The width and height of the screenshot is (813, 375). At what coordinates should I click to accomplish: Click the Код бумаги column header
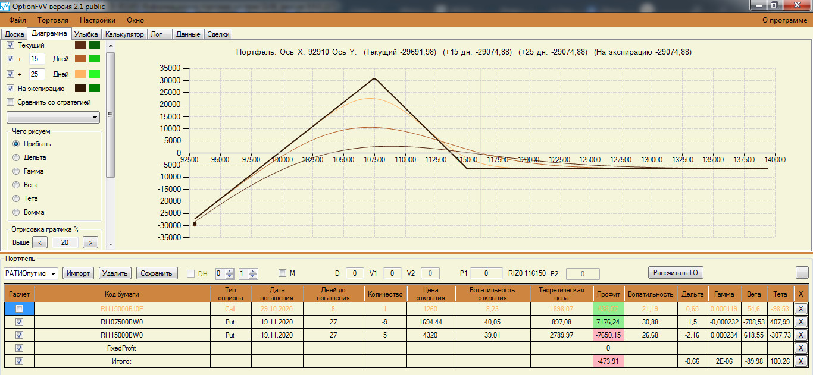pos(122,294)
